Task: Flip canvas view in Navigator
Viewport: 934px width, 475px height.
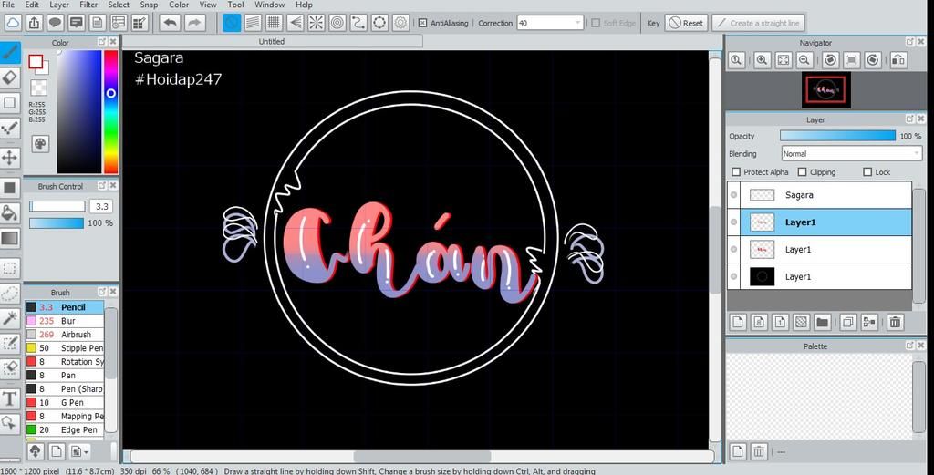Action: 898,59
